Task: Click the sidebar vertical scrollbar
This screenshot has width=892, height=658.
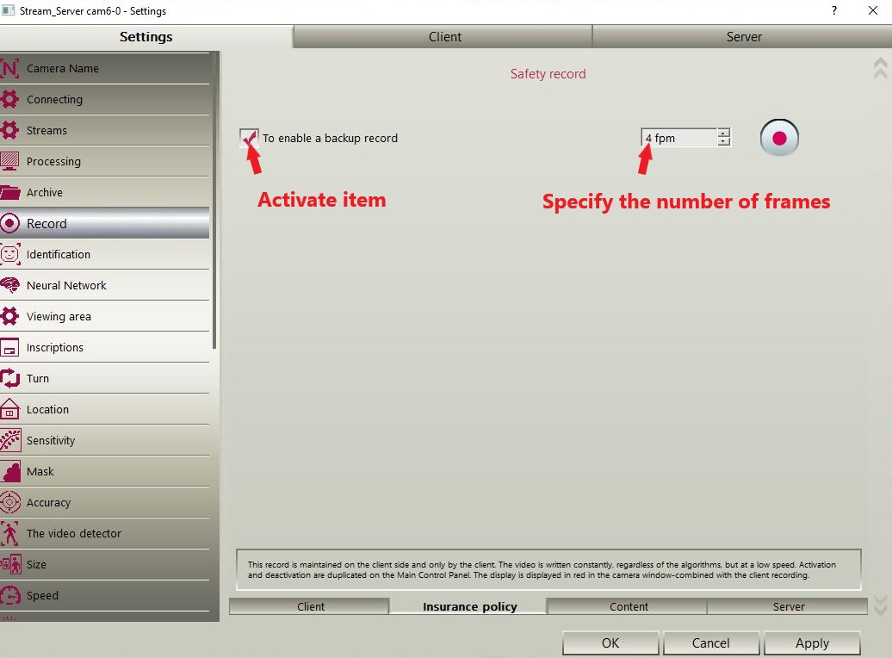Action: pyautogui.click(x=214, y=201)
